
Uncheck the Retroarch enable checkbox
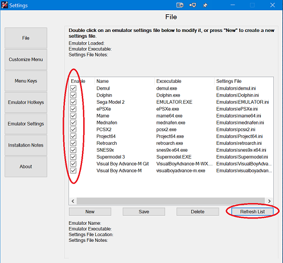(73, 143)
